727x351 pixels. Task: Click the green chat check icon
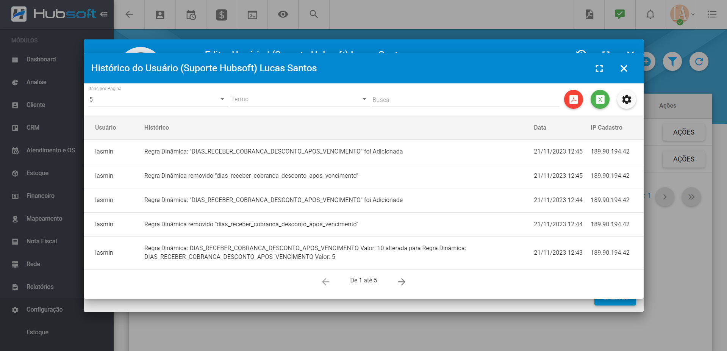pyautogui.click(x=620, y=14)
